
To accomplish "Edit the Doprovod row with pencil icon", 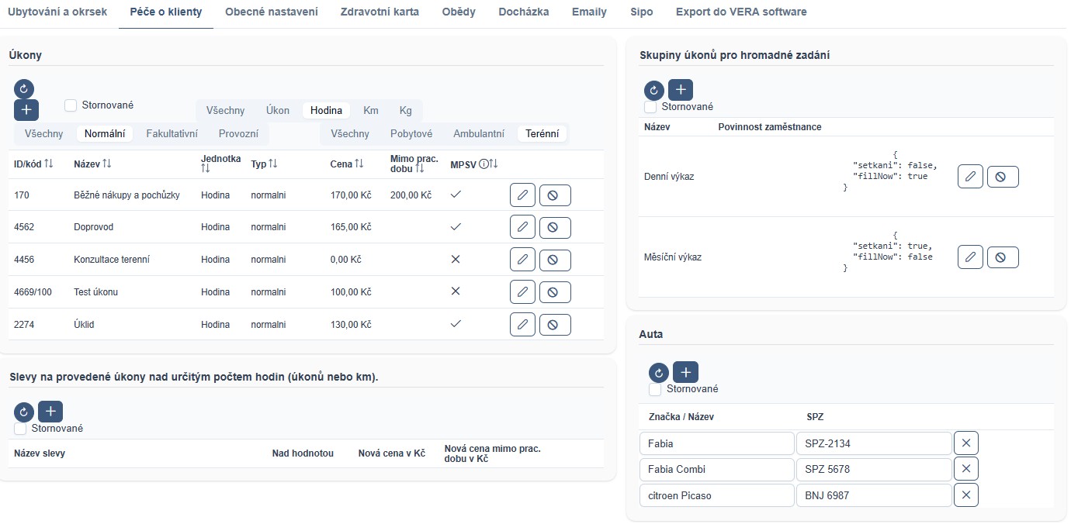I will pos(522,227).
